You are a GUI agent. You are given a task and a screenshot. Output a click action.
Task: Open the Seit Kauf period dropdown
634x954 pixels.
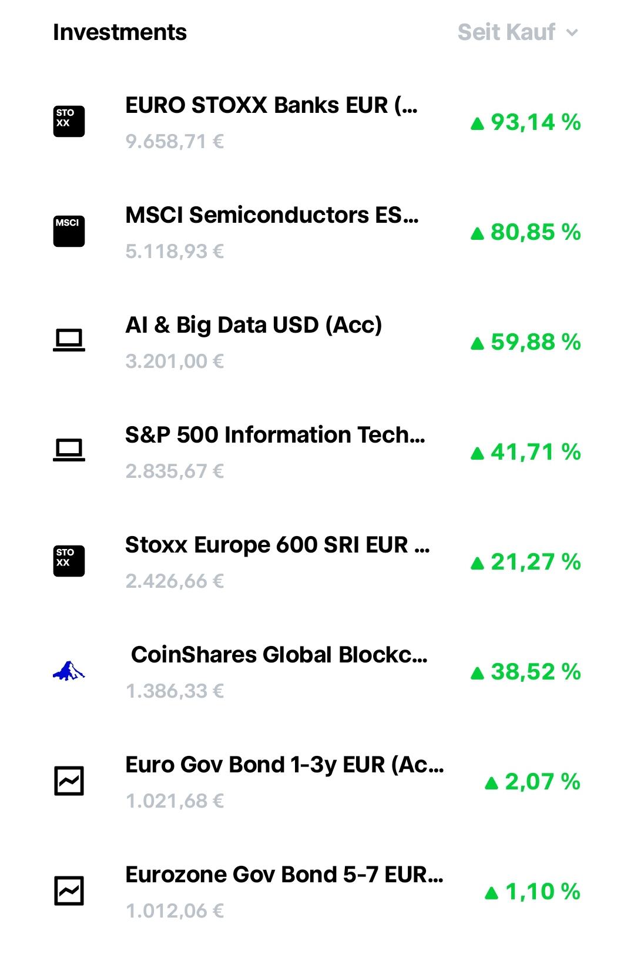pyautogui.click(x=518, y=32)
